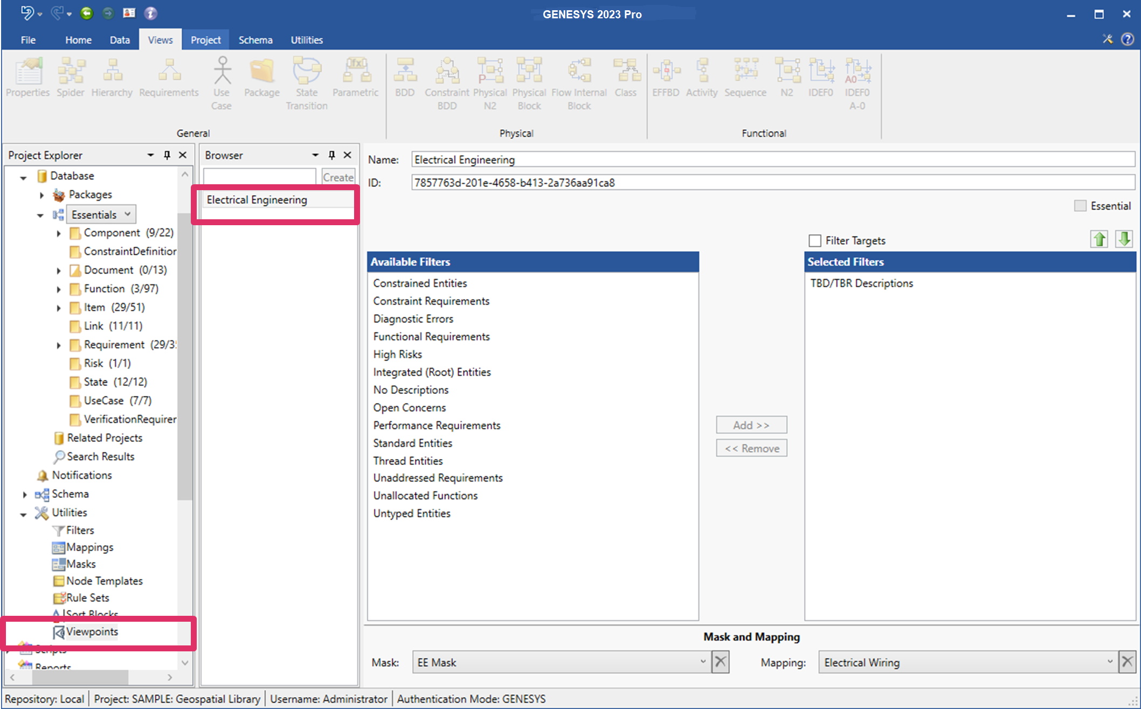Open the Mask dropdown list
The width and height of the screenshot is (1141, 709).
702,662
